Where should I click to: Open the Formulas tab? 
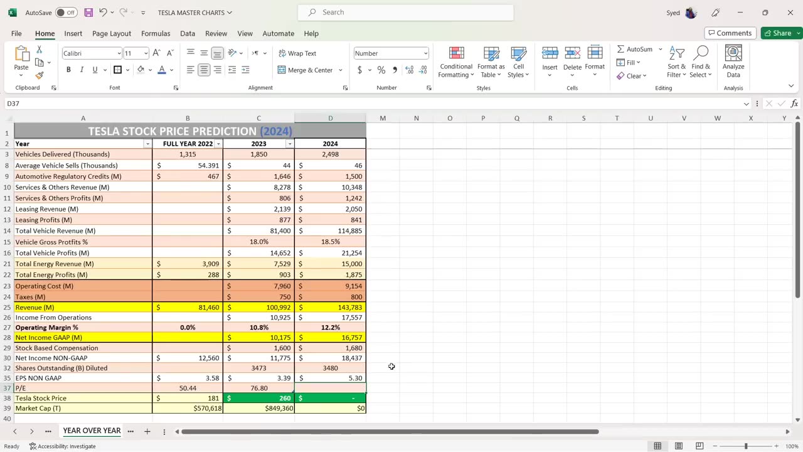tap(156, 33)
